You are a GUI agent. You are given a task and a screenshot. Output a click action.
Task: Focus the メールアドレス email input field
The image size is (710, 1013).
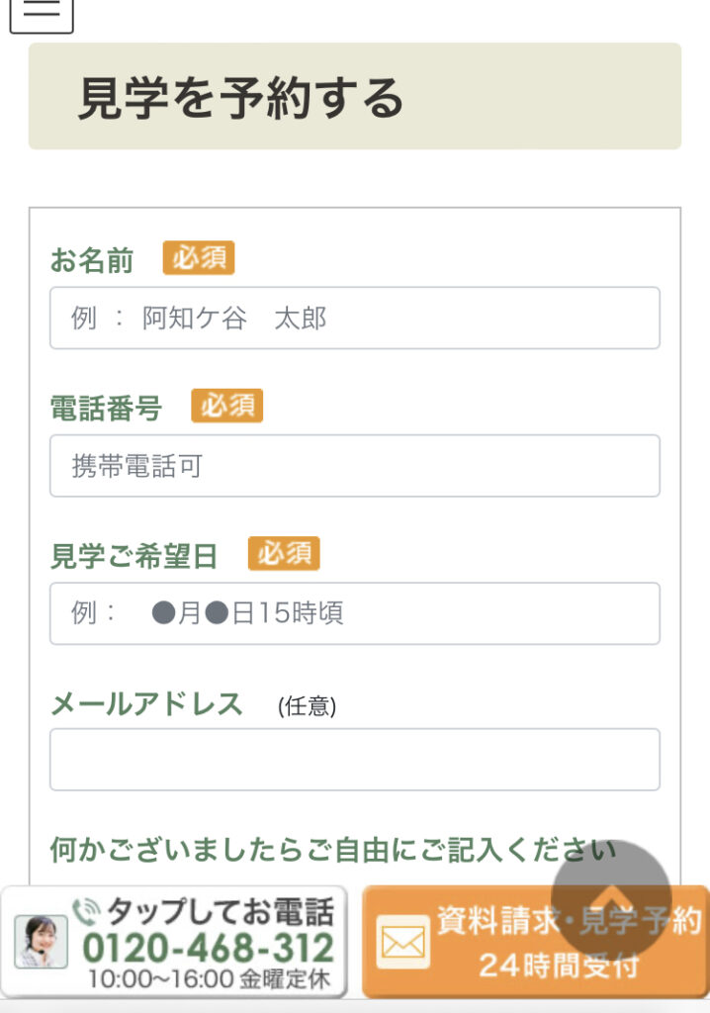[355, 759]
